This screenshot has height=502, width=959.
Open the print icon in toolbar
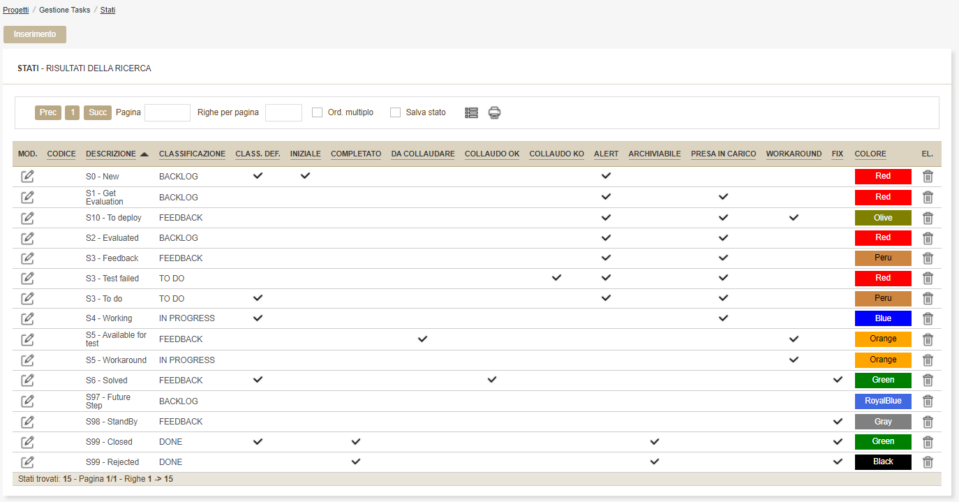[x=494, y=112]
